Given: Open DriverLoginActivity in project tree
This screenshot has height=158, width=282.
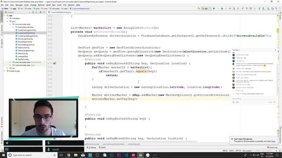Looking at the screenshot, I should click(x=26, y=39).
